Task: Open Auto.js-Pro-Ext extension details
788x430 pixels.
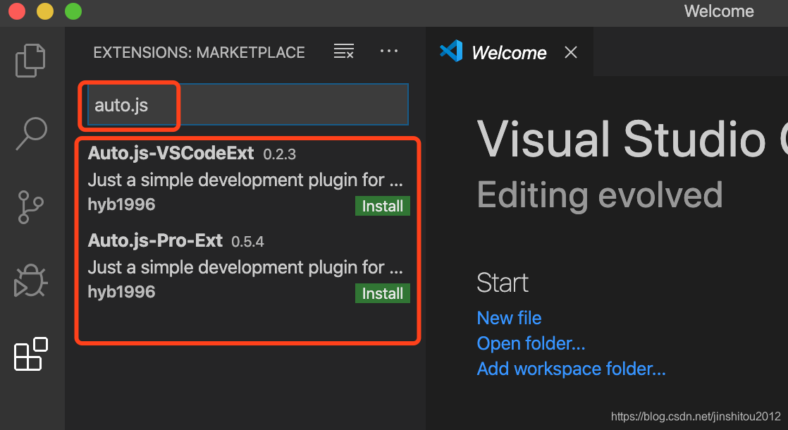Action: click(x=155, y=241)
